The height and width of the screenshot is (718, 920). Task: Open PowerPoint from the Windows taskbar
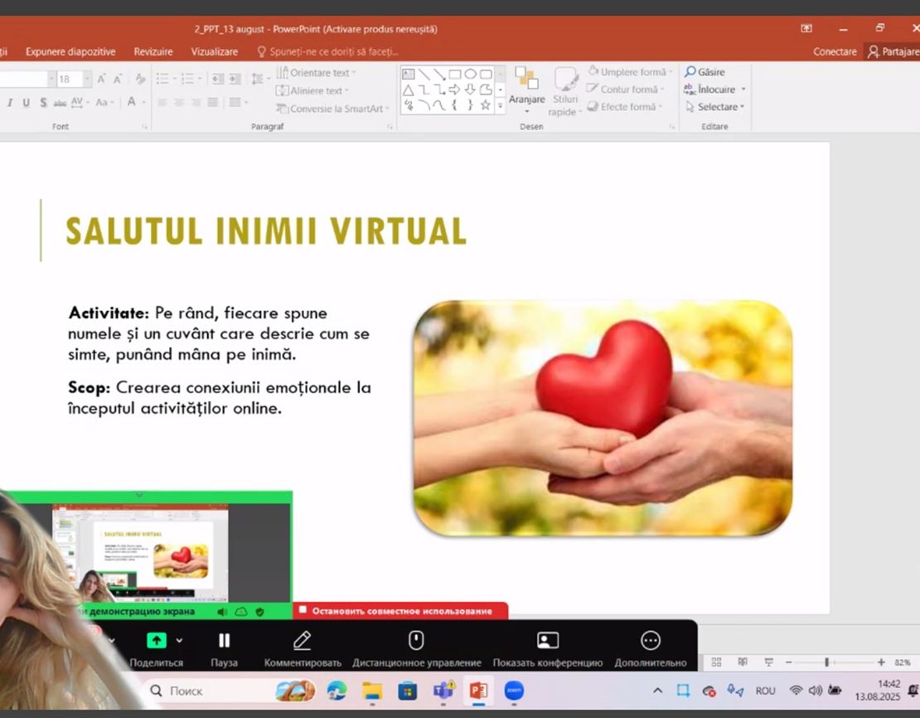477,691
